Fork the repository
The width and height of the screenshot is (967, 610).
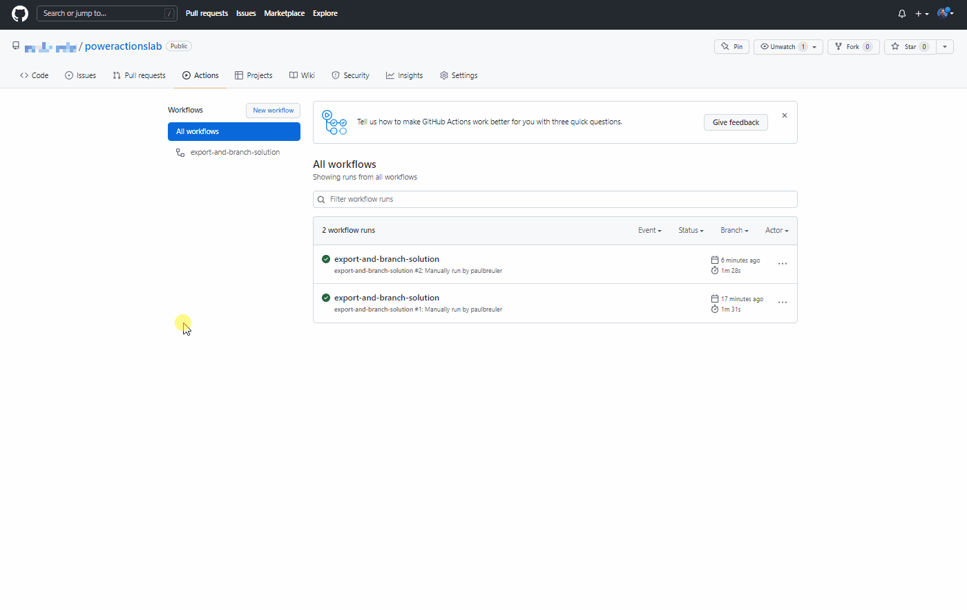click(853, 47)
